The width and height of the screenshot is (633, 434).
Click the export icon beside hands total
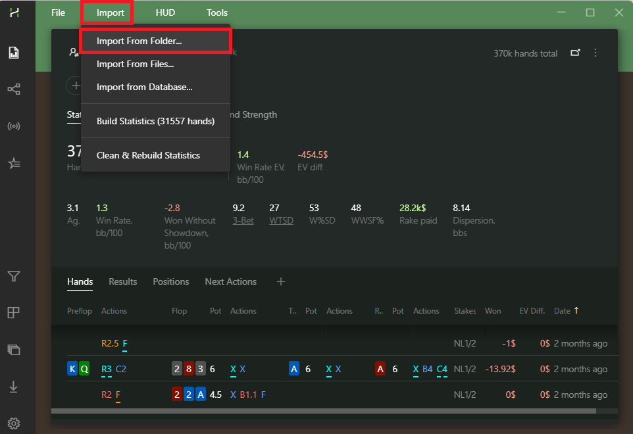click(x=575, y=53)
